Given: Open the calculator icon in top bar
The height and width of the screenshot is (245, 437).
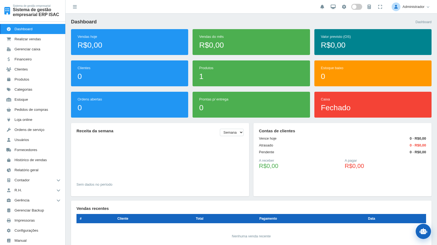Looking at the screenshot, I should [369, 7].
